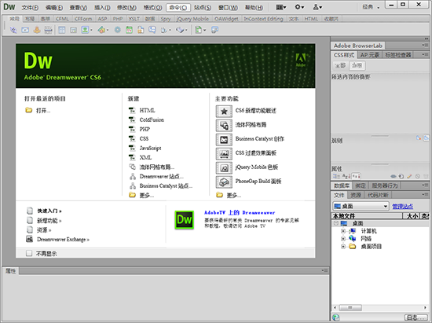Click the CSS 过渡效果面板 feature icon
The image size is (432, 323).
224,153
